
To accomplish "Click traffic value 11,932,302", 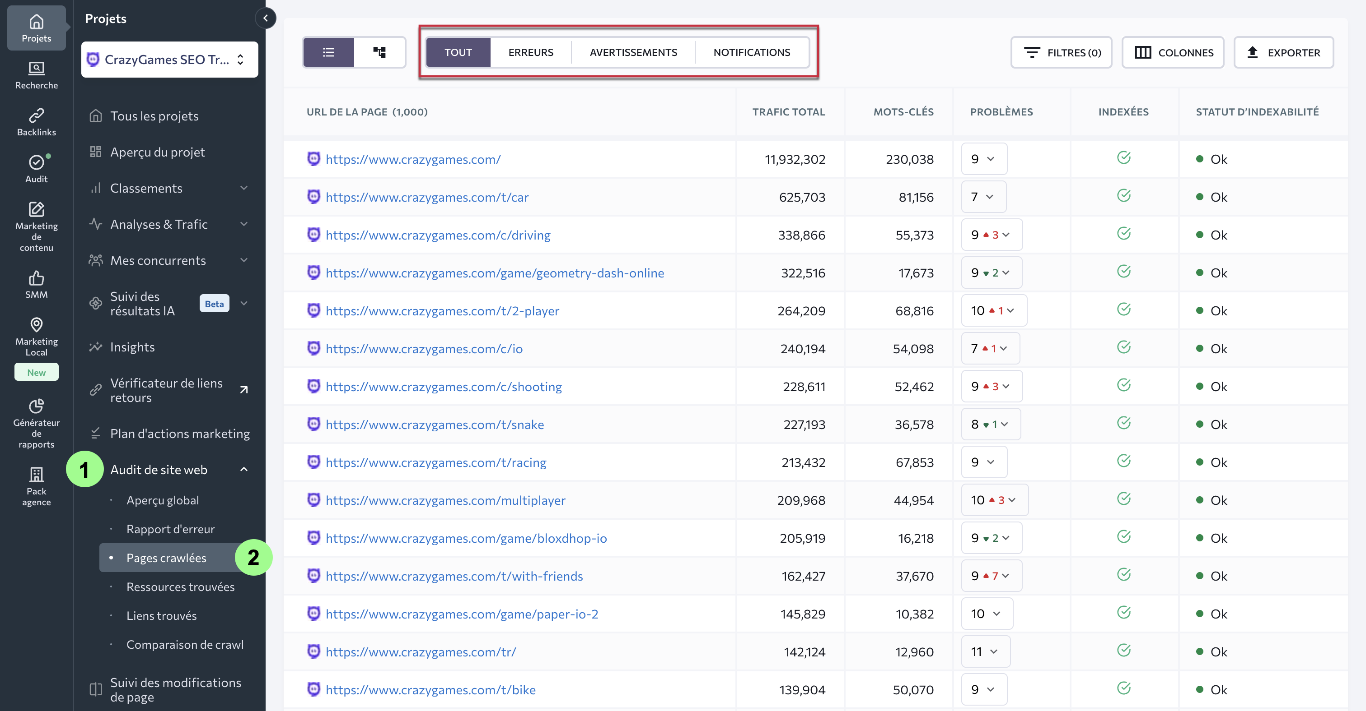I will click(x=795, y=159).
